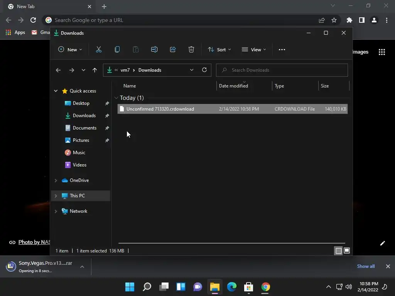Screen dimensions: 395x296
Task: Select Pictures in the navigation pane
Action: pyautogui.click(x=81, y=140)
